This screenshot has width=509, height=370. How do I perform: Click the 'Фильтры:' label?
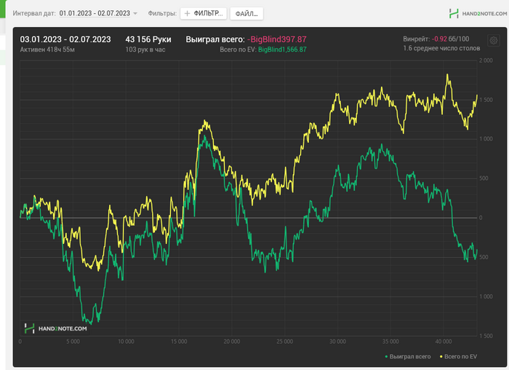coord(162,13)
